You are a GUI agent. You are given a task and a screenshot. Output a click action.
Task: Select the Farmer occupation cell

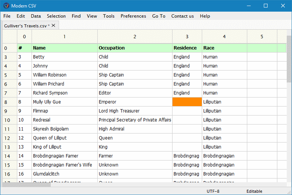coord(135,156)
